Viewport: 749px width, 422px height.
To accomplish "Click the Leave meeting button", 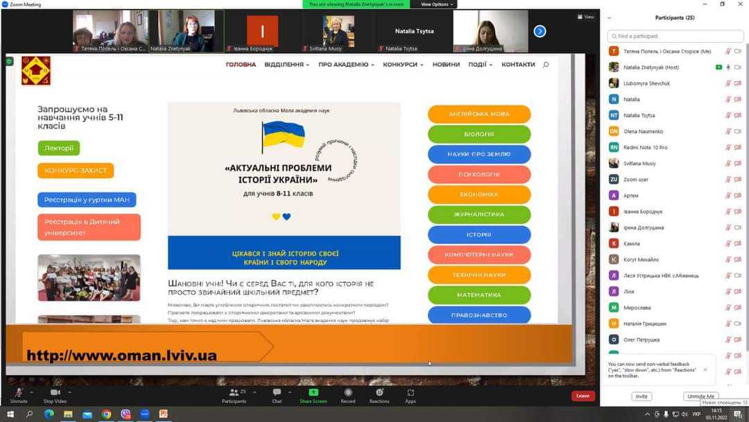I will coord(583,396).
